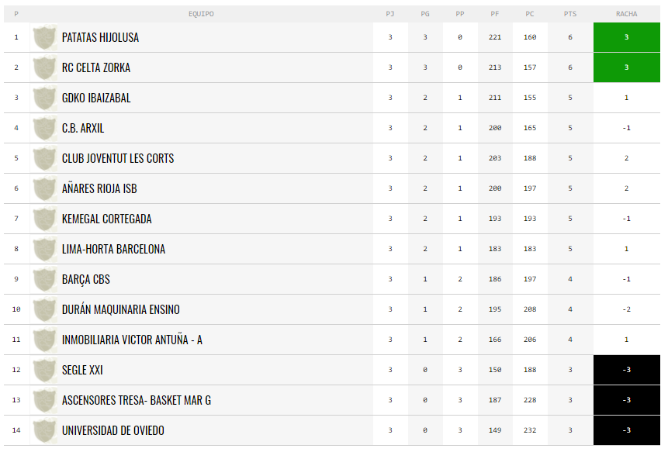Open the CLUB JOVENTUT LES CORTS team link

click(118, 158)
